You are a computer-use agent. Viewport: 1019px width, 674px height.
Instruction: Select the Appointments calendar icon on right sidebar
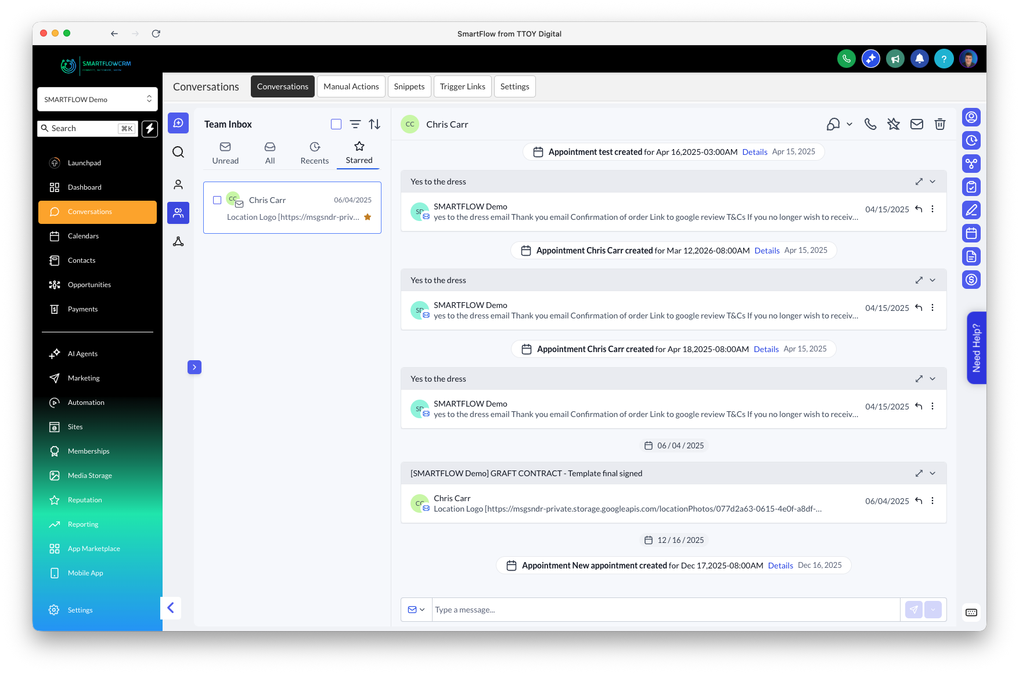(x=971, y=233)
